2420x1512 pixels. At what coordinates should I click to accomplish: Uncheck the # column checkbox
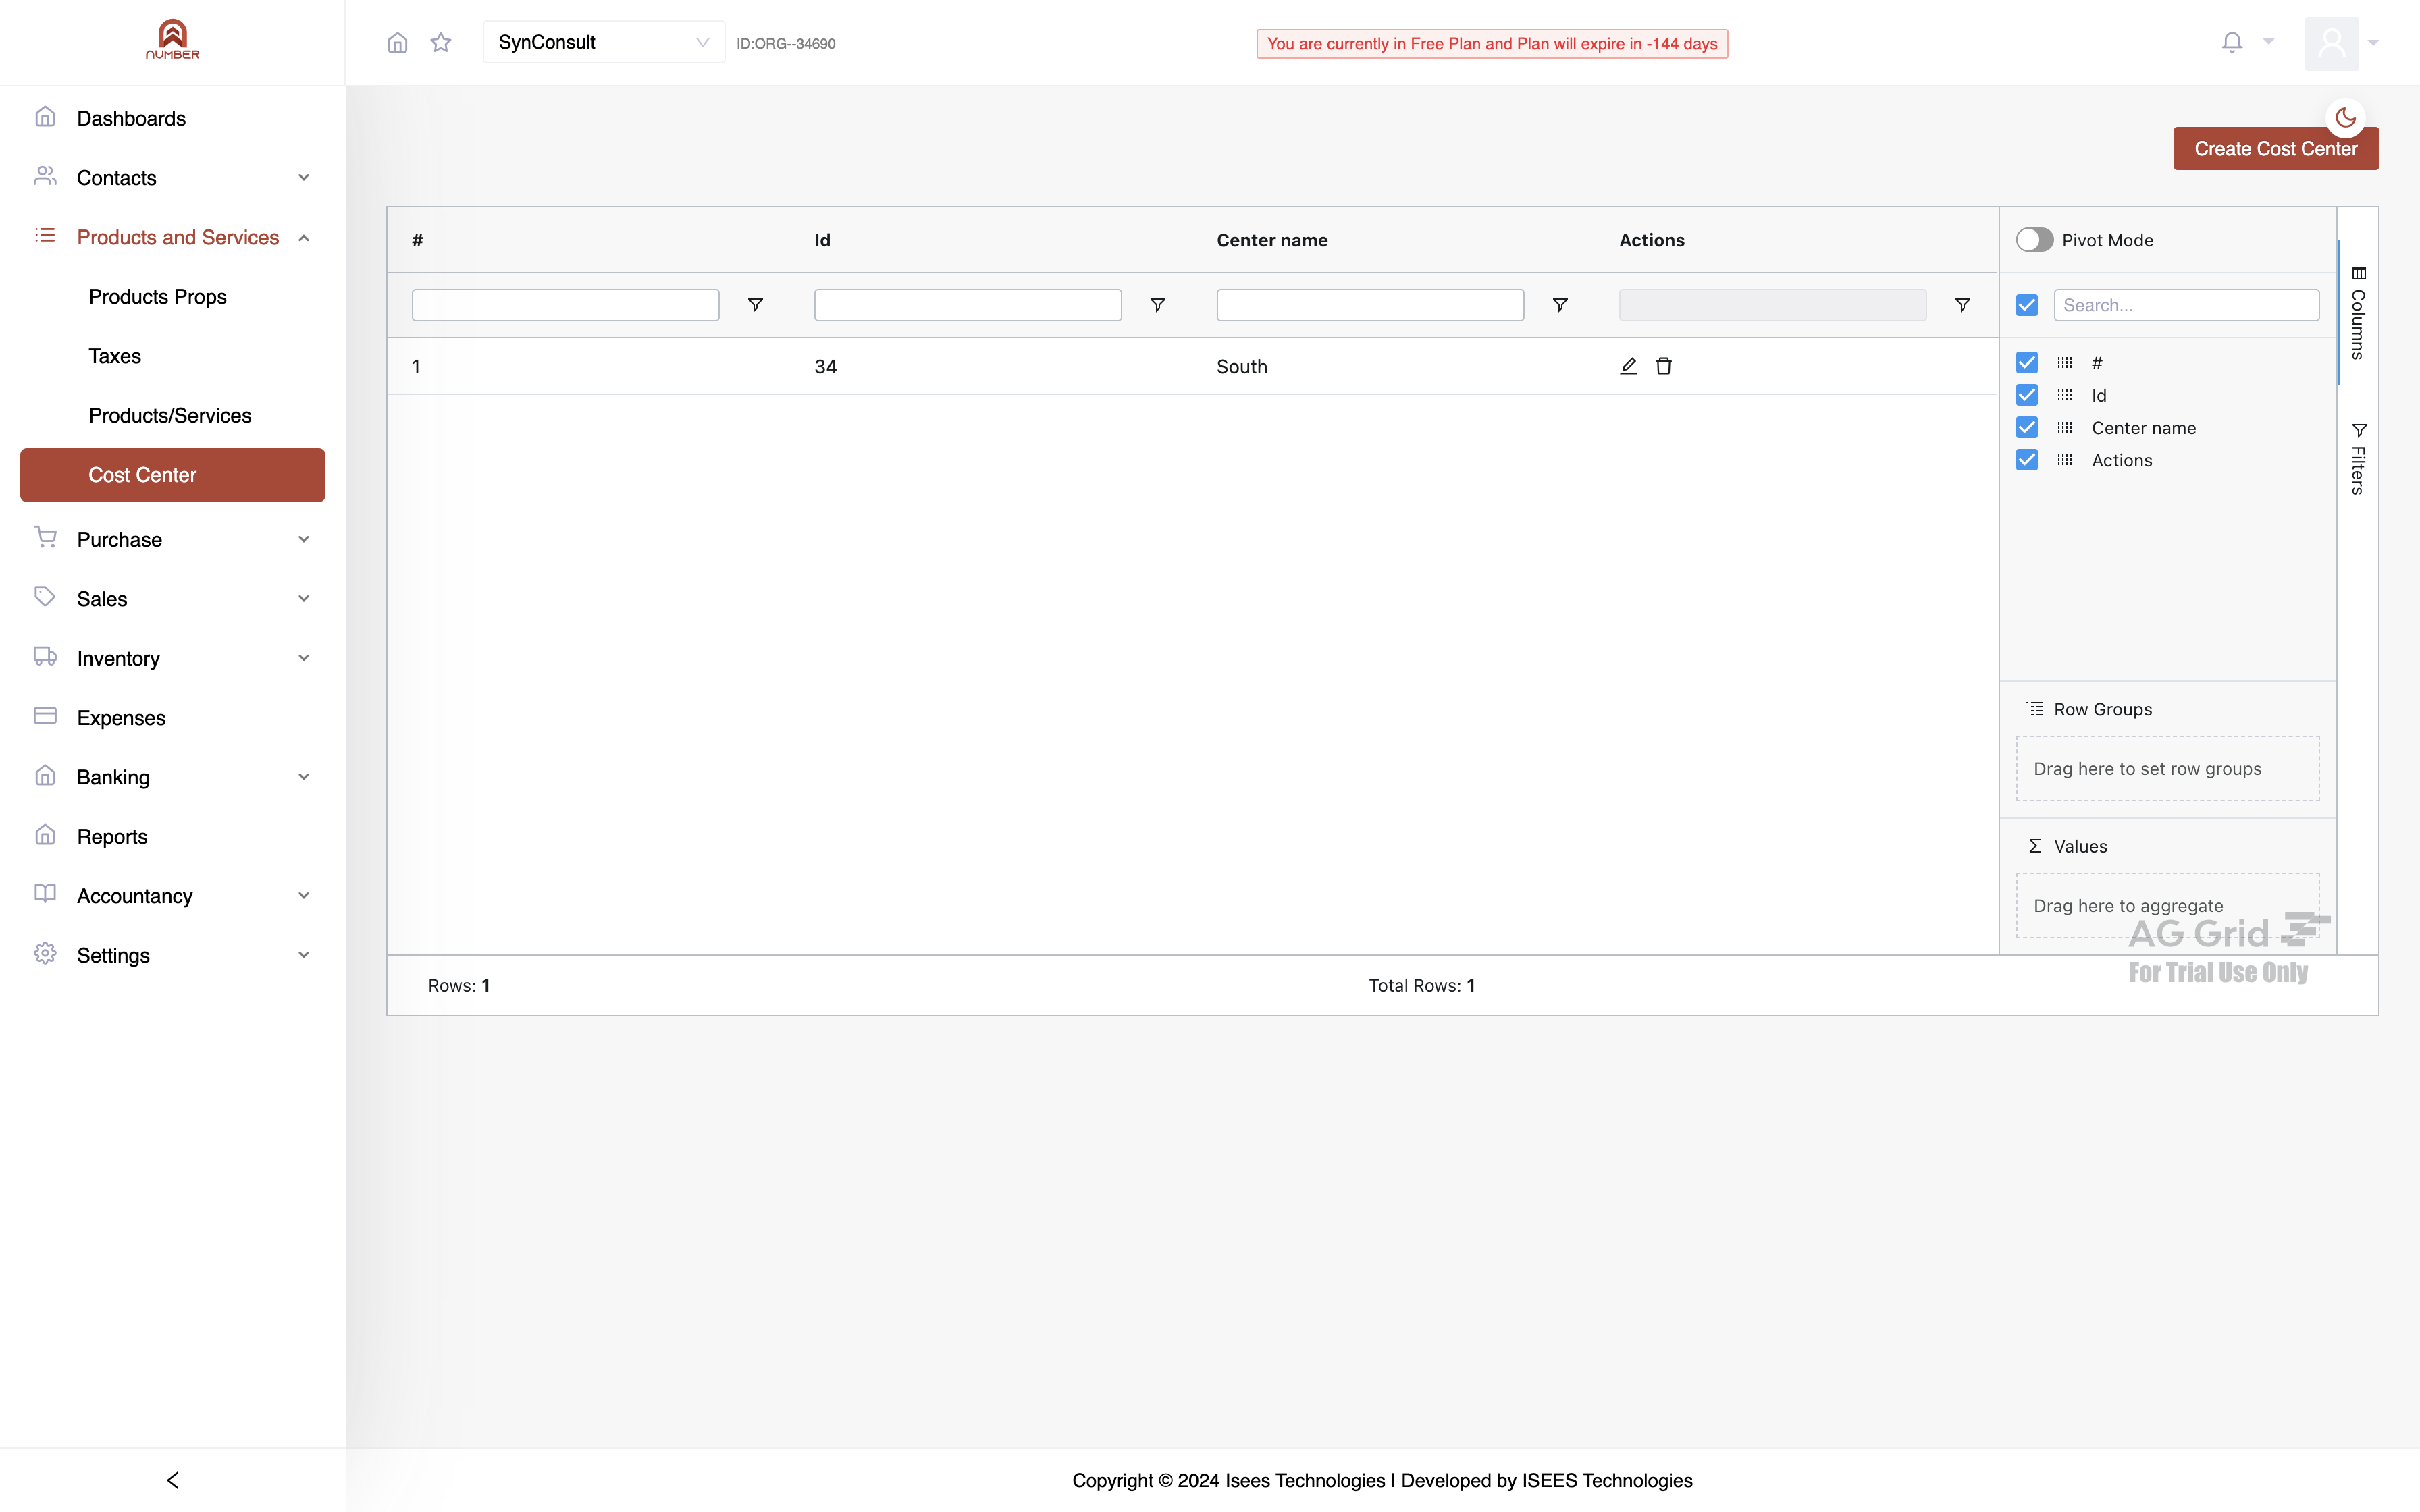click(2027, 362)
